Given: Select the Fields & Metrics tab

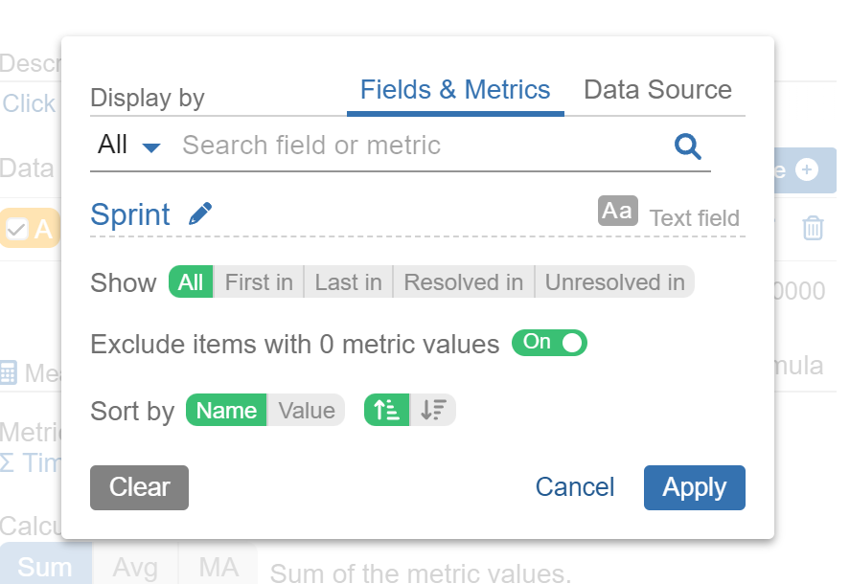Looking at the screenshot, I should coord(455,89).
